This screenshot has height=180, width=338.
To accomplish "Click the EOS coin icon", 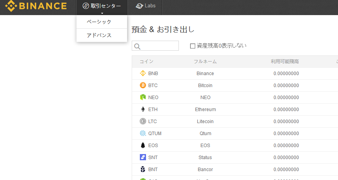I will pyautogui.click(x=143, y=145).
